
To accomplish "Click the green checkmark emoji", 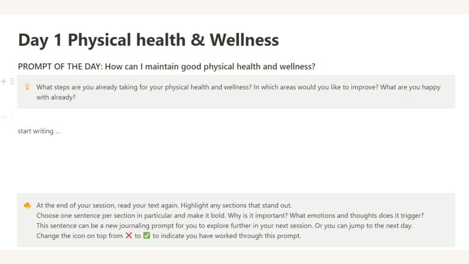I will tap(147, 235).
